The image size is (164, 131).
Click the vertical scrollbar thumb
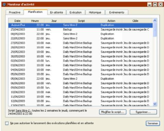155,30
